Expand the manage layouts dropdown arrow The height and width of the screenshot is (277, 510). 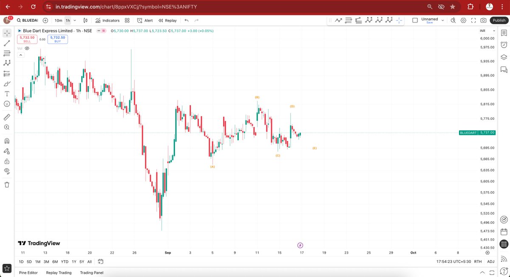(442, 20)
